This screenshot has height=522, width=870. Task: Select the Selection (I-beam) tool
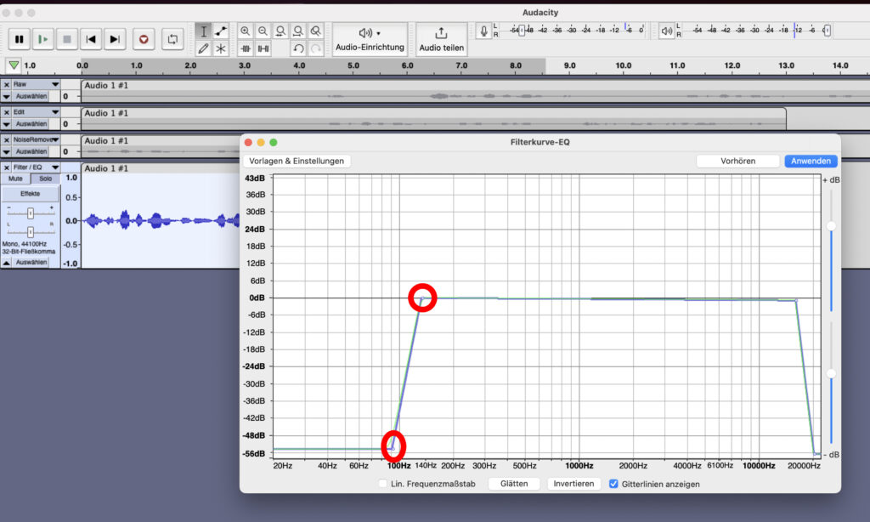[x=204, y=31]
